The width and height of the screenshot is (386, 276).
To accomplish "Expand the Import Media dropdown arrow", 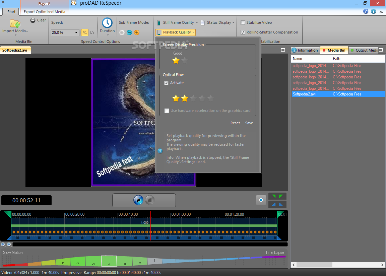I will point(15,35).
